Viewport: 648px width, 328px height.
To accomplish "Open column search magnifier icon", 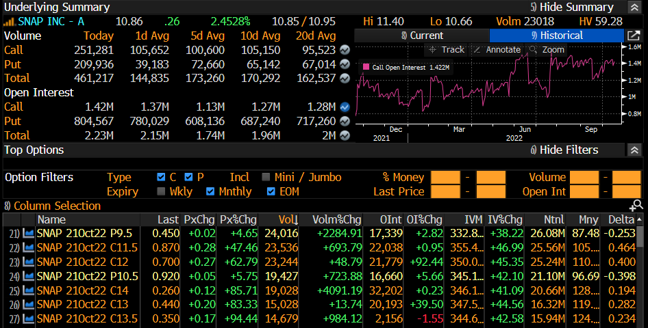I will pyautogui.click(x=636, y=205).
